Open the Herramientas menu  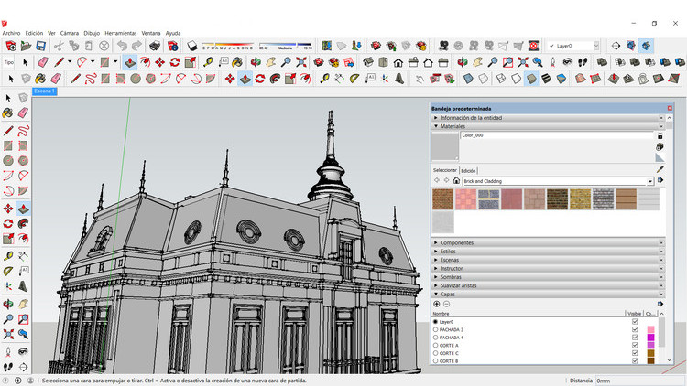[121, 33]
